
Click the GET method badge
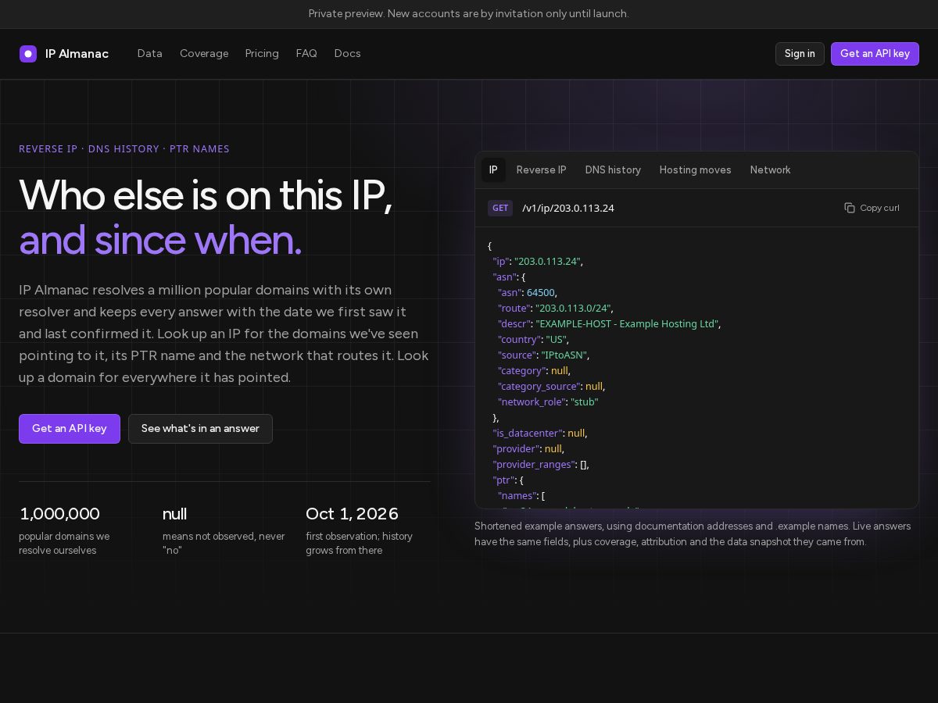coord(500,208)
